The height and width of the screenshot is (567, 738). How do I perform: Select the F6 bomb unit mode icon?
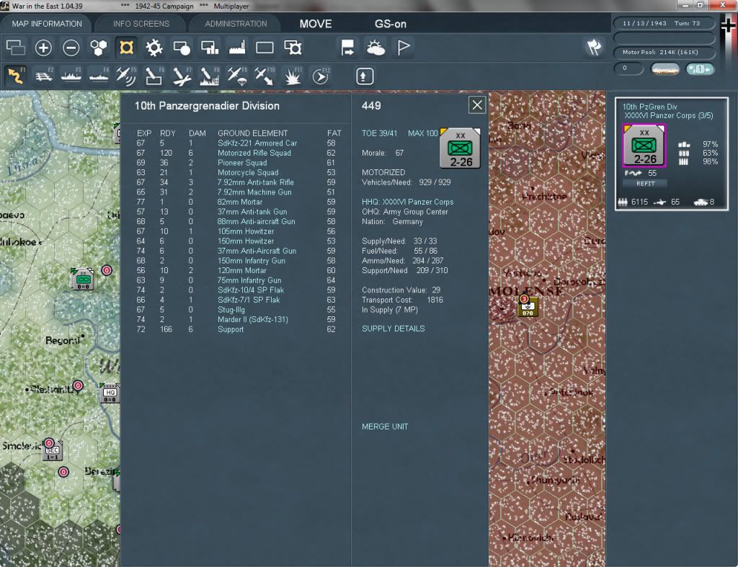(154, 76)
